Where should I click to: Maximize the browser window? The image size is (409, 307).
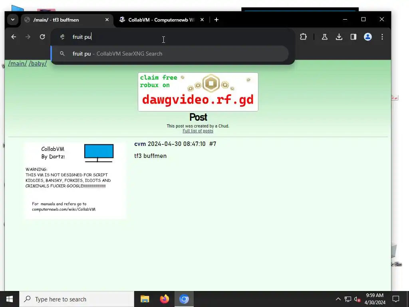(363, 20)
